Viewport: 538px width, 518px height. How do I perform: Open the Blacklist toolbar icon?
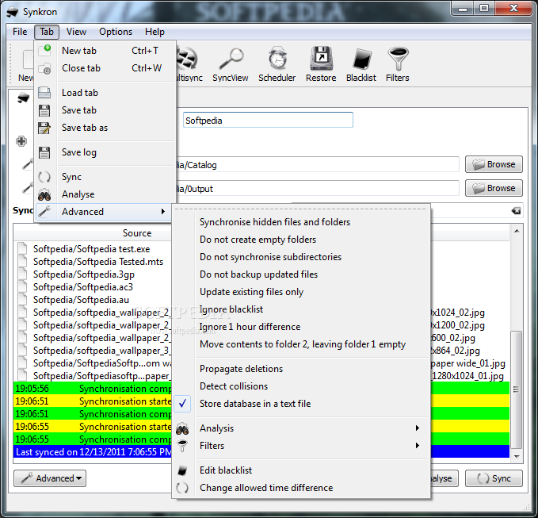pyautogui.click(x=361, y=59)
